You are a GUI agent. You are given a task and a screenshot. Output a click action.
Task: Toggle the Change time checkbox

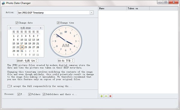pos(58,23)
